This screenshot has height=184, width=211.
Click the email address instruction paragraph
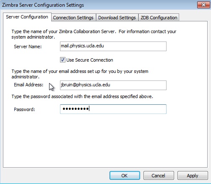pyautogui.click(x=80, y=74)
